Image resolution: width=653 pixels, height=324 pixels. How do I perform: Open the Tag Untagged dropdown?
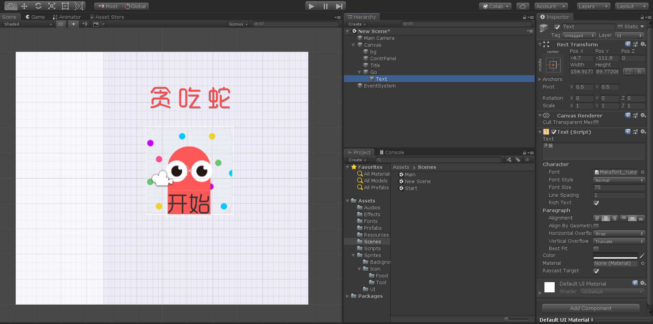[579, 35]
